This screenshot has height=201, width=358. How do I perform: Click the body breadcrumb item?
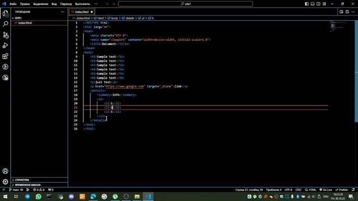pos(113,18)
